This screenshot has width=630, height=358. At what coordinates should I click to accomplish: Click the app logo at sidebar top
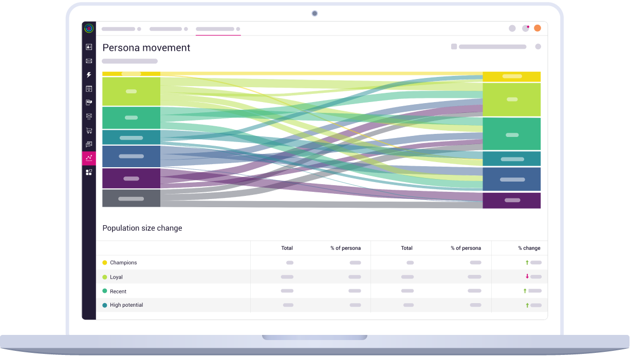pos(88,28)
